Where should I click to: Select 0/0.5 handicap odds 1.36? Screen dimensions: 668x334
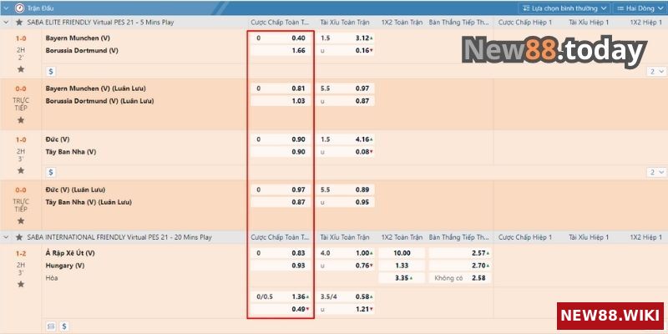coord(281,296)
